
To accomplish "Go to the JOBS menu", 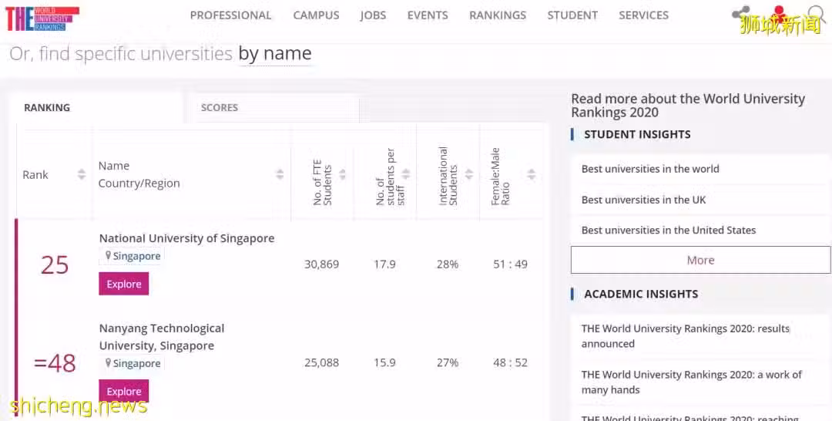I will [373, 15].
